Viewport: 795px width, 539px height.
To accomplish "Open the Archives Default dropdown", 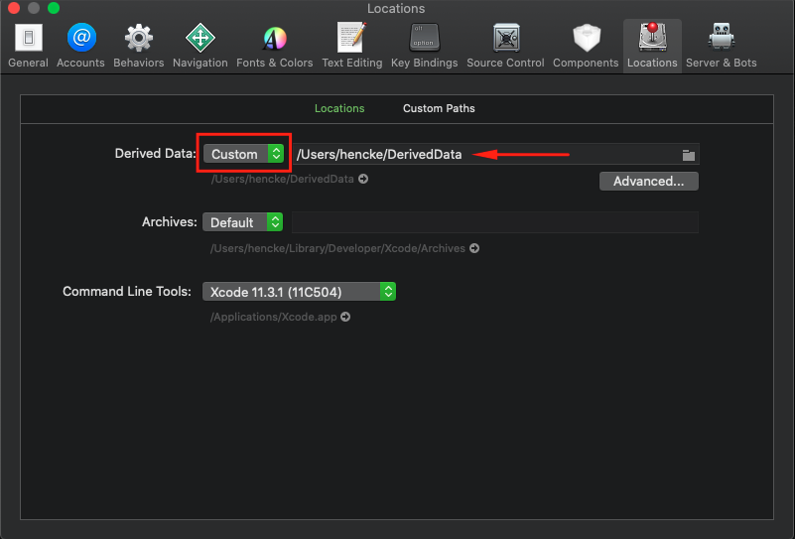I will 242,222.
